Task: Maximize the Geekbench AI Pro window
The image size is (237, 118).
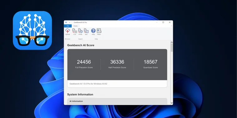Action: [x=163, y=22]
